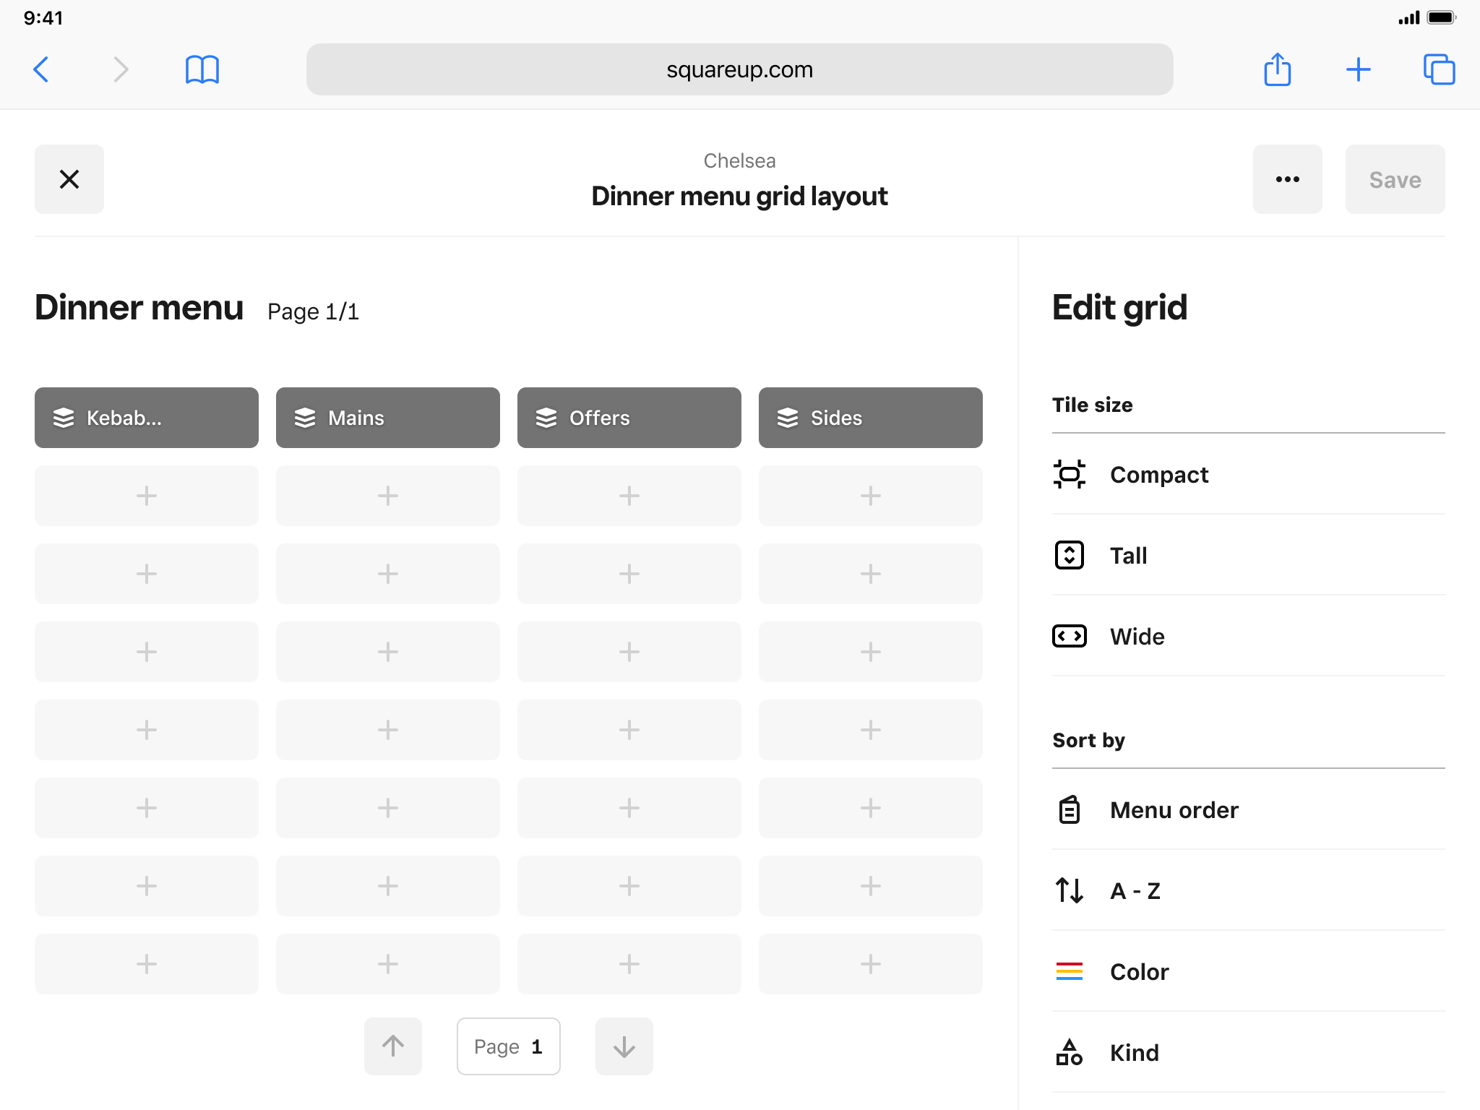Add an item to the first empty tile under Kebab
The image size is (1480, 1110).
[147, 496]
